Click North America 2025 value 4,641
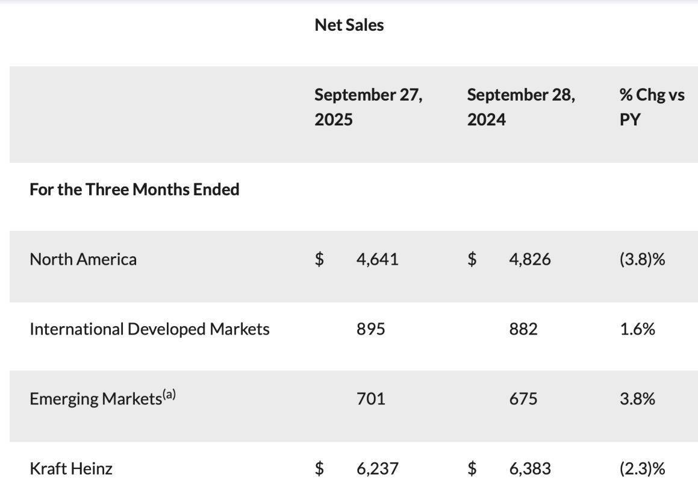 coord(377,259)
